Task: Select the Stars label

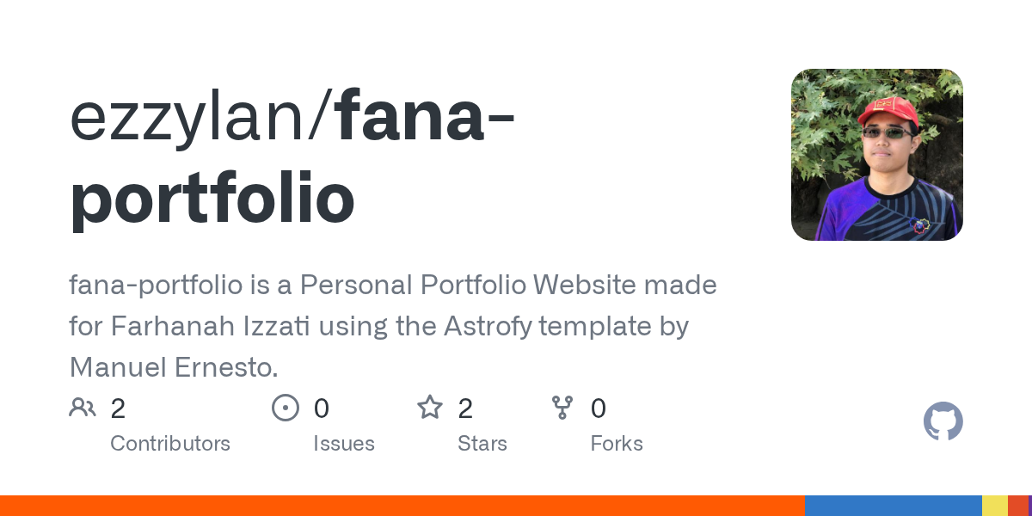Action: tap(482, 444)
